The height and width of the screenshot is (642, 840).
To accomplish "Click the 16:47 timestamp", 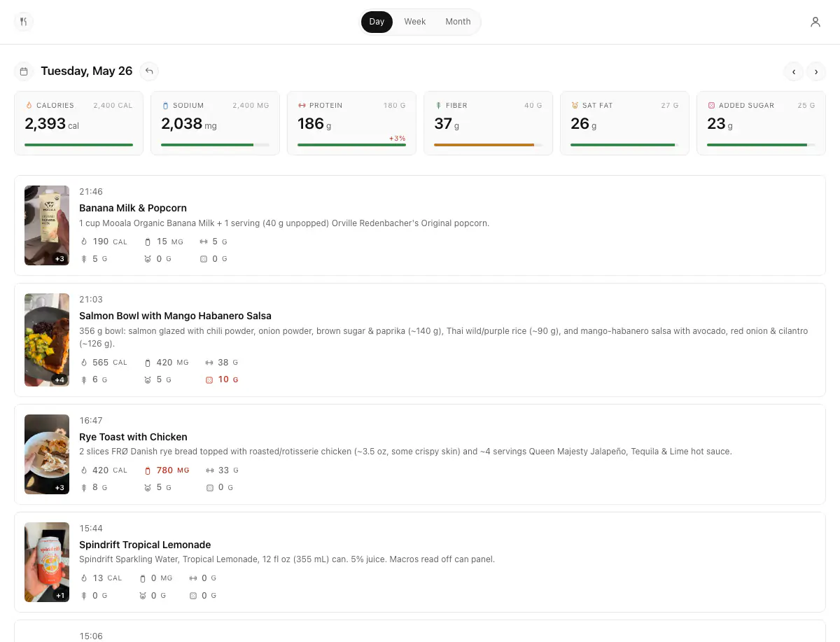I will [91, 421].
